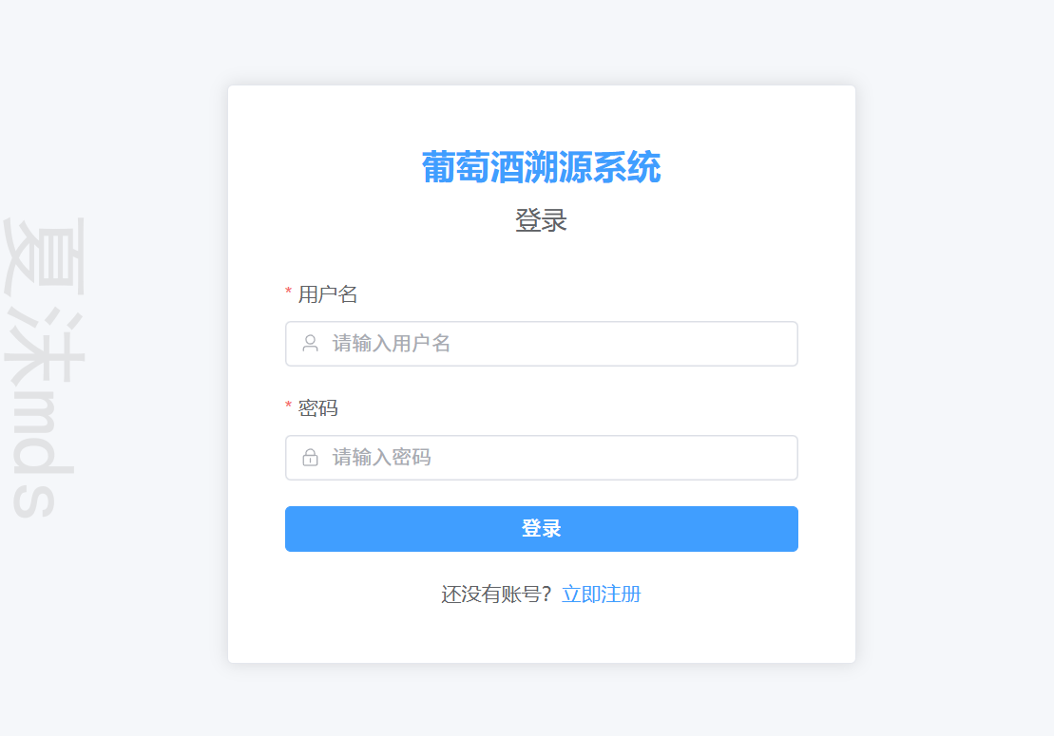Click the gray 登录 subtitle under the title

(541, 220)
